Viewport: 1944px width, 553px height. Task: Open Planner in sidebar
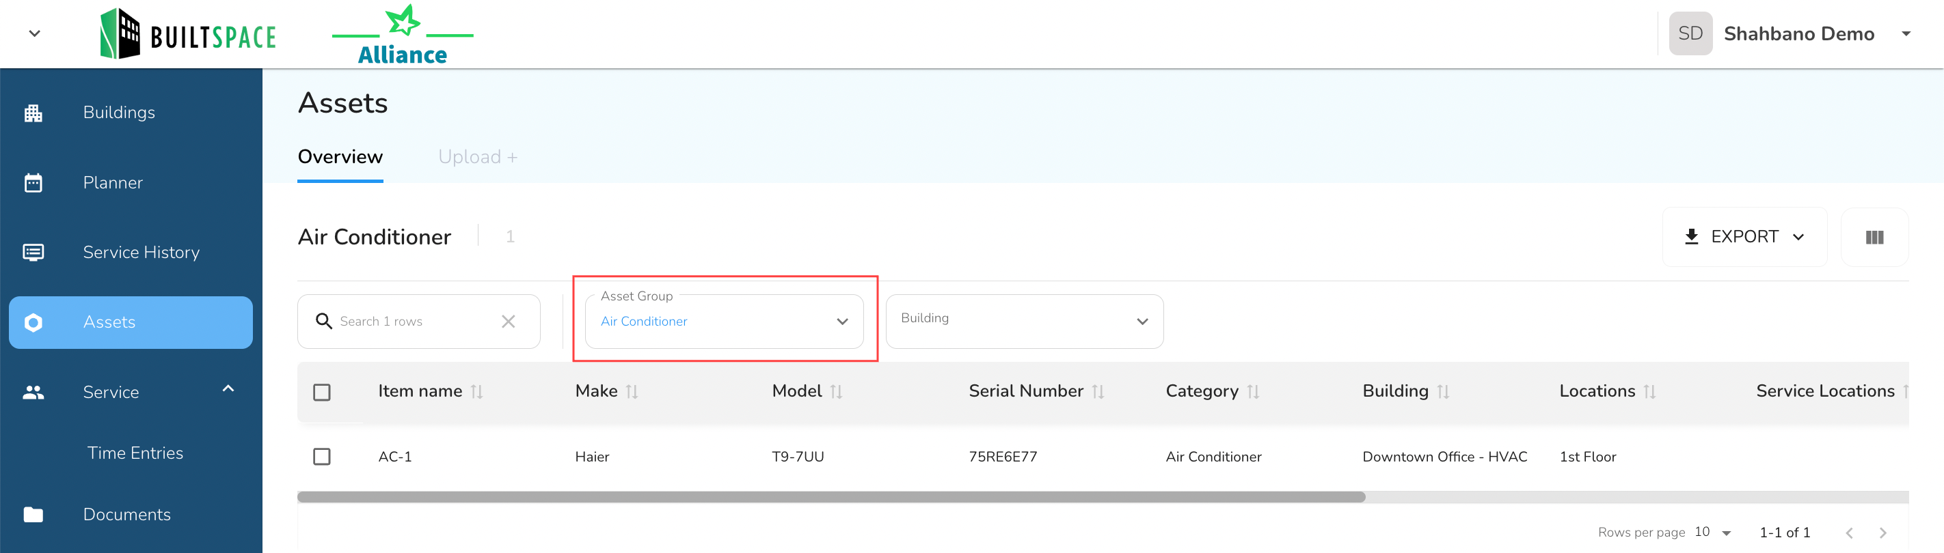(113, 182)
